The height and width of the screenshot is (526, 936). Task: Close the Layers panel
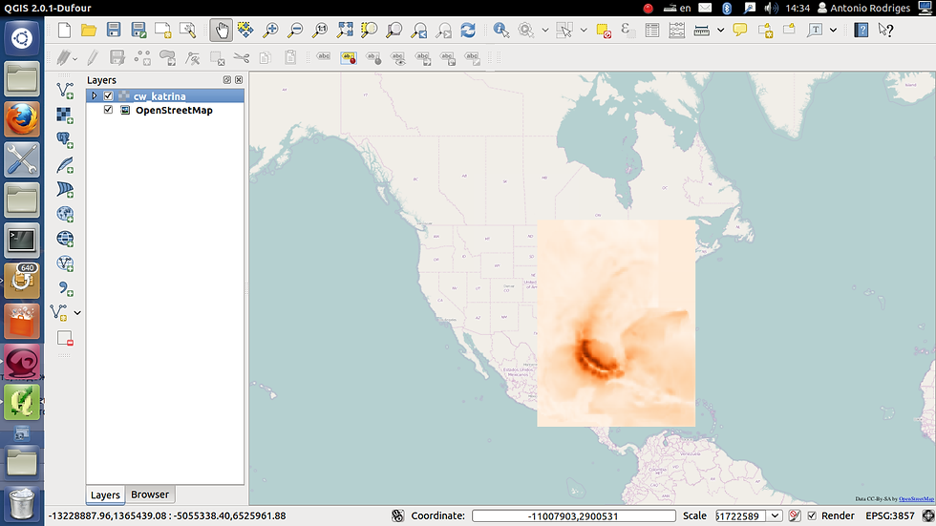tap(239, 80)
